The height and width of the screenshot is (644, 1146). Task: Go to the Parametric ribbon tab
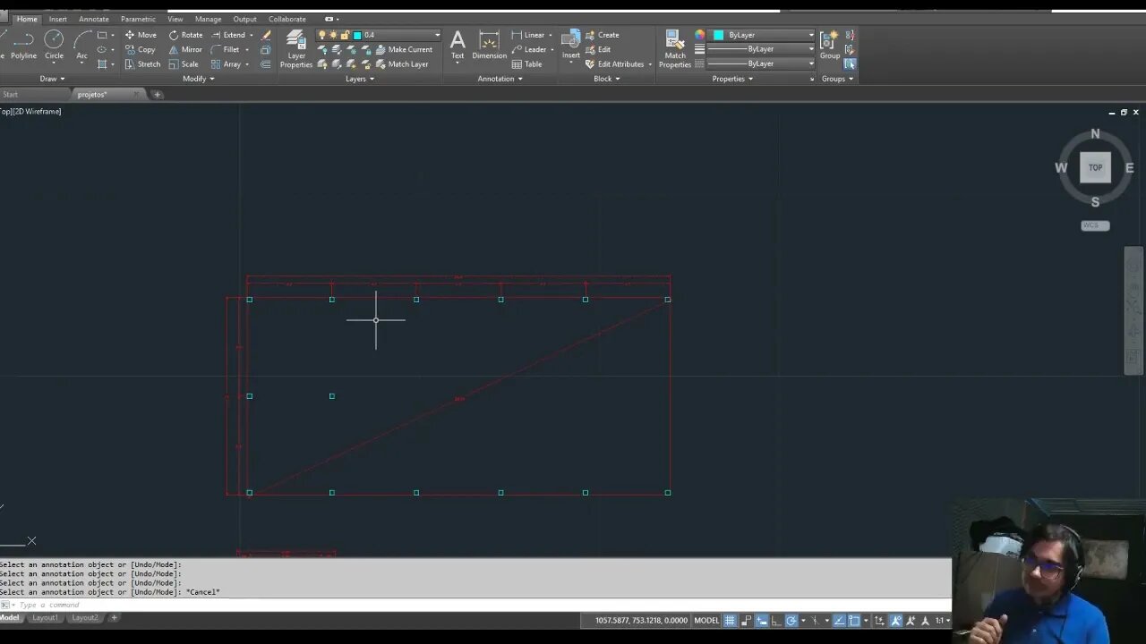coord(138,19)
